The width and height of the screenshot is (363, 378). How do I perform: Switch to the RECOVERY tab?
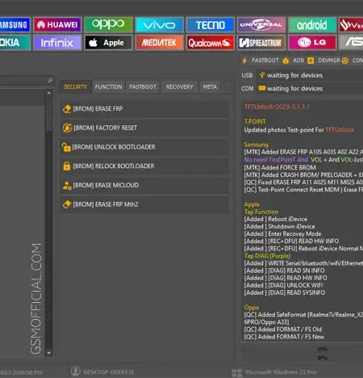(x=179, y=87)
